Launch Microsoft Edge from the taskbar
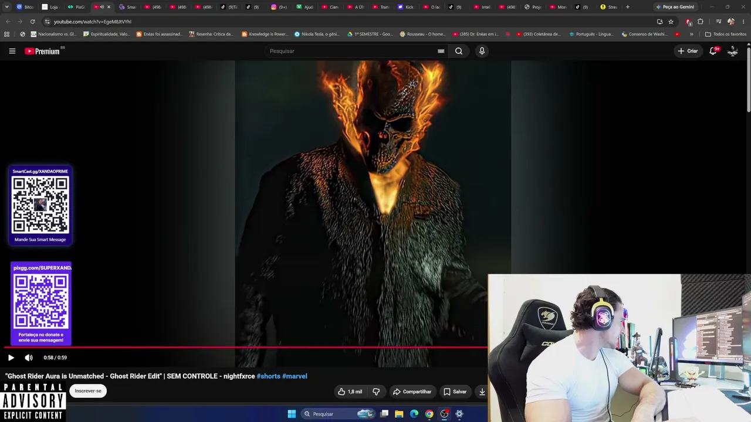The image size is (751, 422). [x=414, y=414]
